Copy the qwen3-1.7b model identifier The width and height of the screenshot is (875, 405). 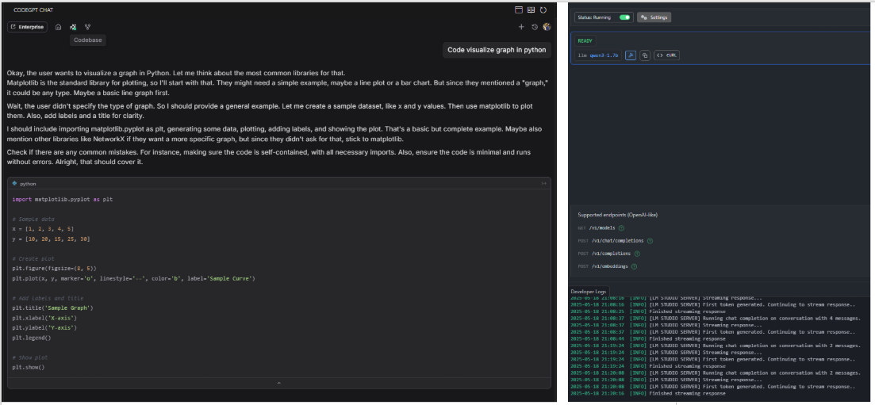click(x=645, y=55)
